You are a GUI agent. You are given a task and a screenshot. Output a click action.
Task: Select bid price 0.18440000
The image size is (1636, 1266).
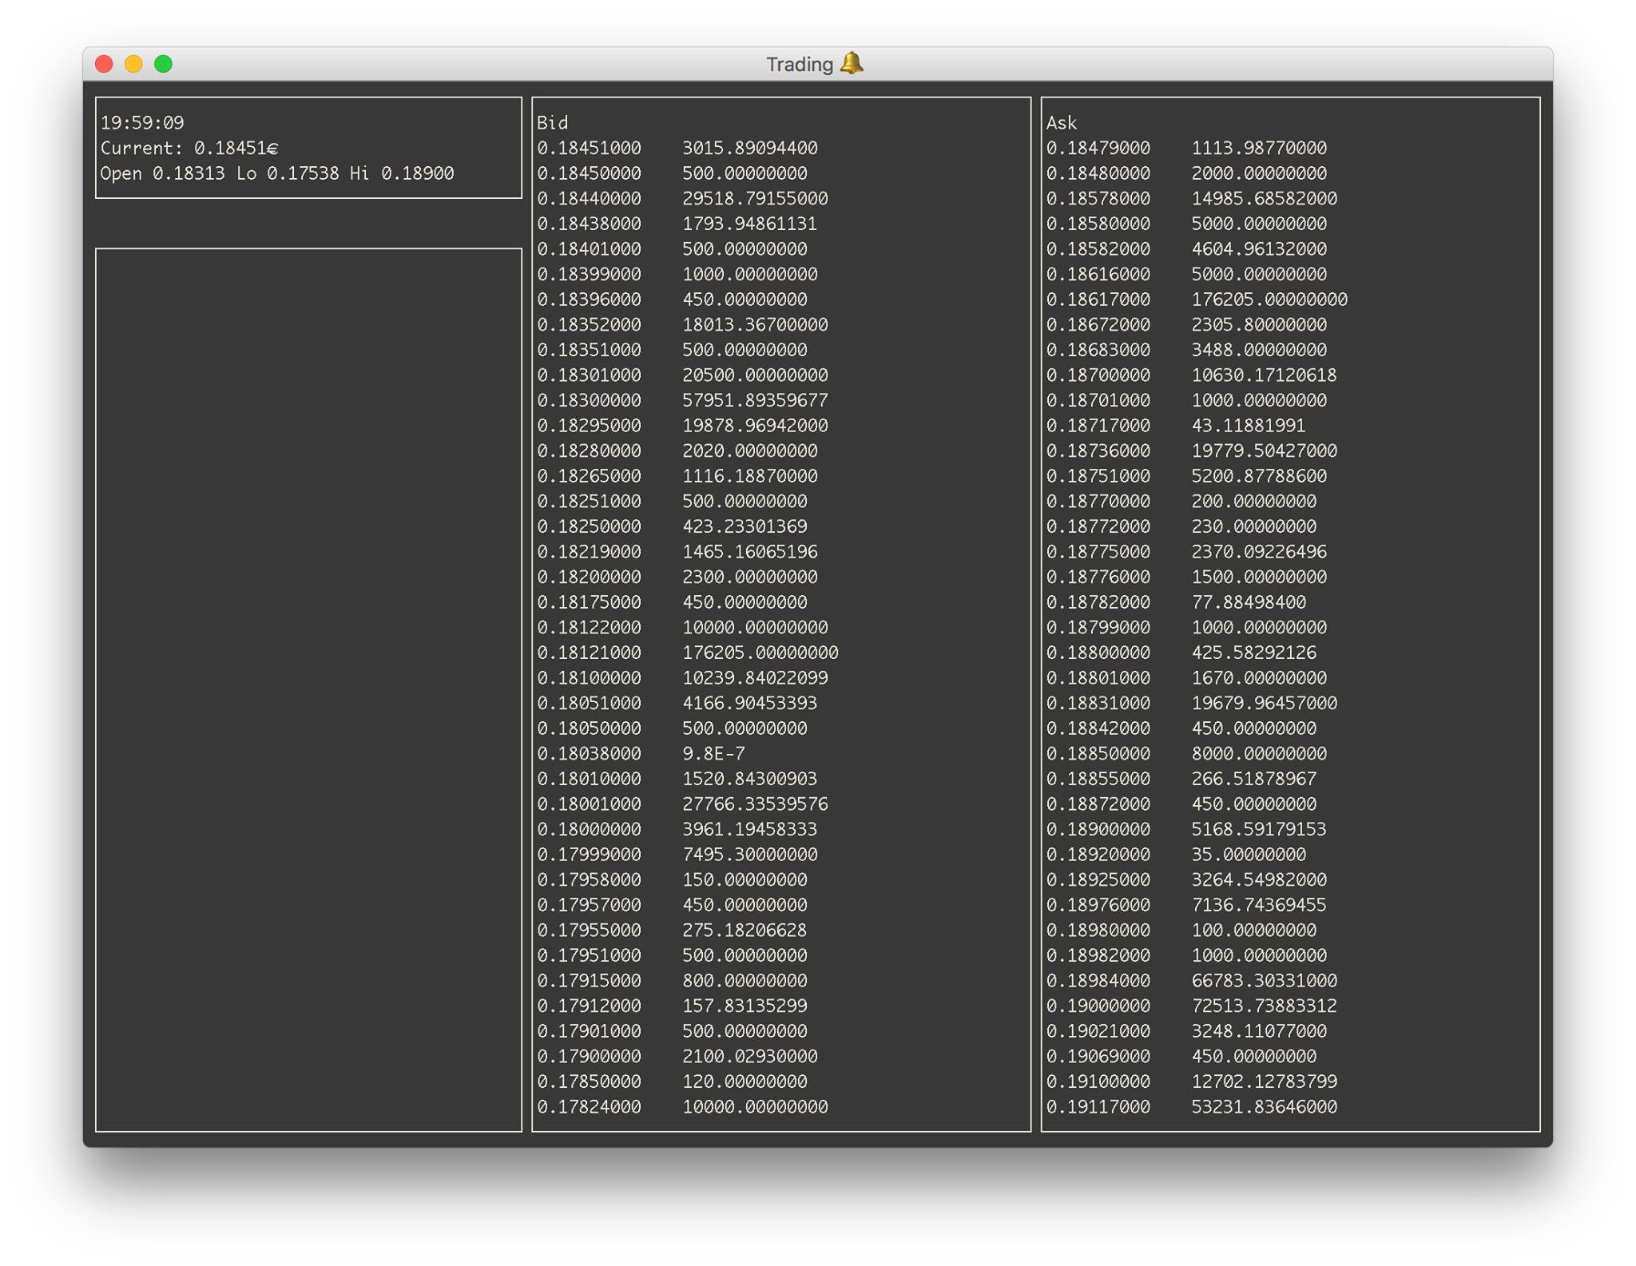589,199
